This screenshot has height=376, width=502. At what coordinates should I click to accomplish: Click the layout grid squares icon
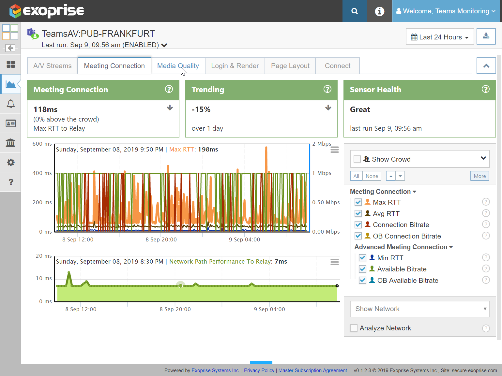coord(10,32)
